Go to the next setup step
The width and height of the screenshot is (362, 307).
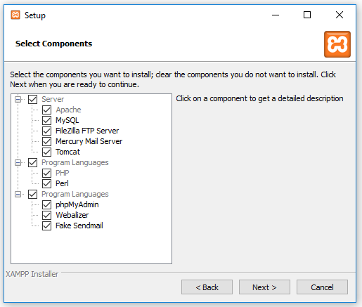pos(264,287)
